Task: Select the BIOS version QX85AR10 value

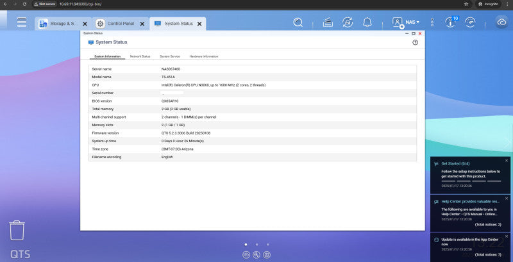Action: 170,101
